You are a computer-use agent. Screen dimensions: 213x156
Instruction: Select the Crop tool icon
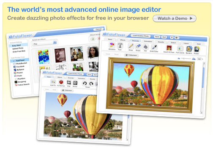coord(69,83)
